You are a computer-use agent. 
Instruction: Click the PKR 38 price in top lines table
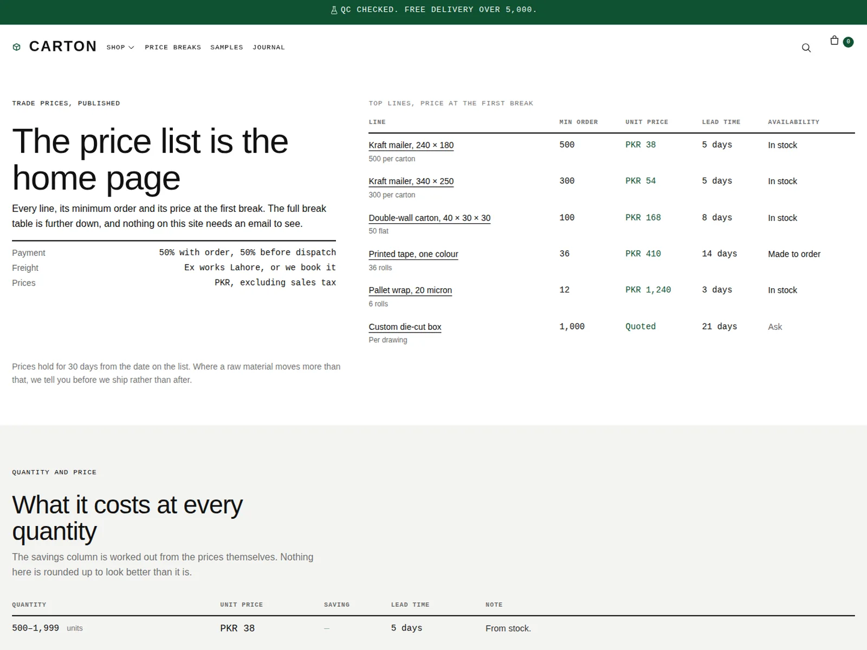coord(640,145)
